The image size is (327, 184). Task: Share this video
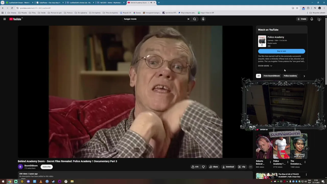(x=214, y=167)
